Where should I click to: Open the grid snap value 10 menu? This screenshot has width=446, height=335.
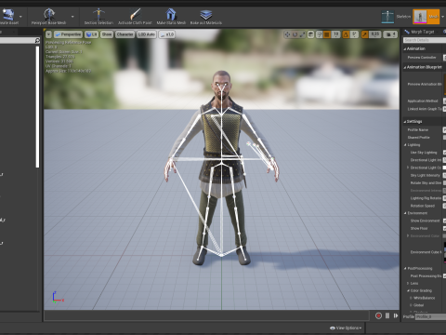pos(335,34)
